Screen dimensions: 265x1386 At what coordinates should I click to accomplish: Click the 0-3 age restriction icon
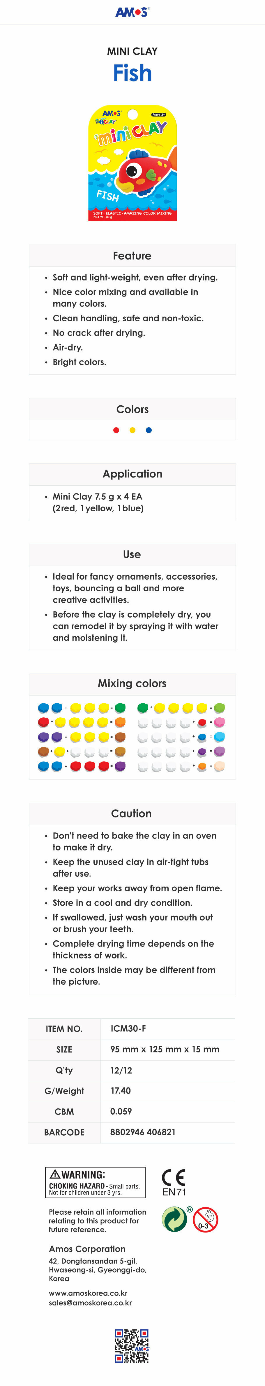tap(205, 1220)
